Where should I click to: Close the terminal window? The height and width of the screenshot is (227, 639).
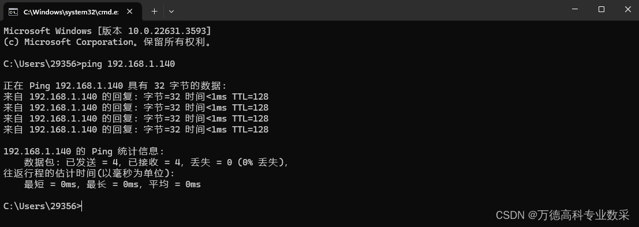point(627,10)
